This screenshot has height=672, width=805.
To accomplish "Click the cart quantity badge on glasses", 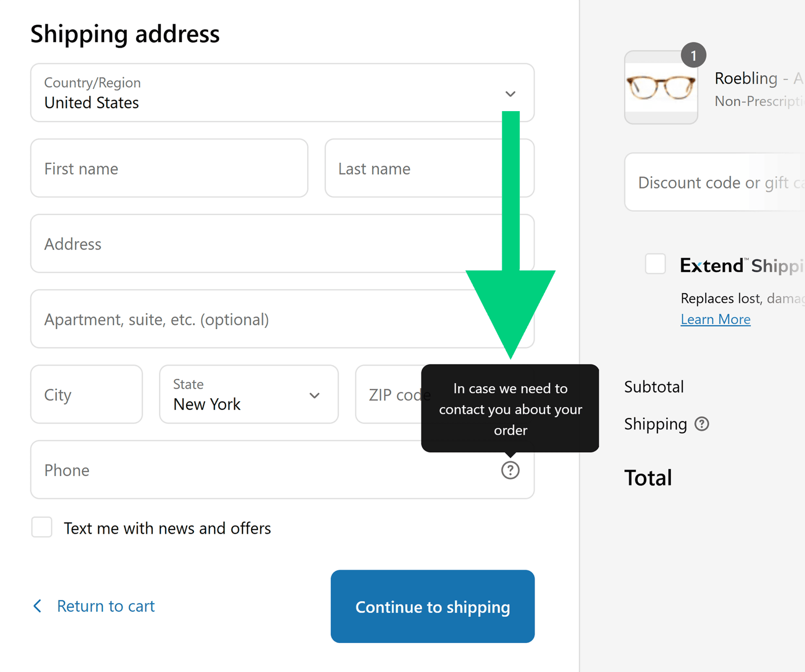I will point(693,55).
